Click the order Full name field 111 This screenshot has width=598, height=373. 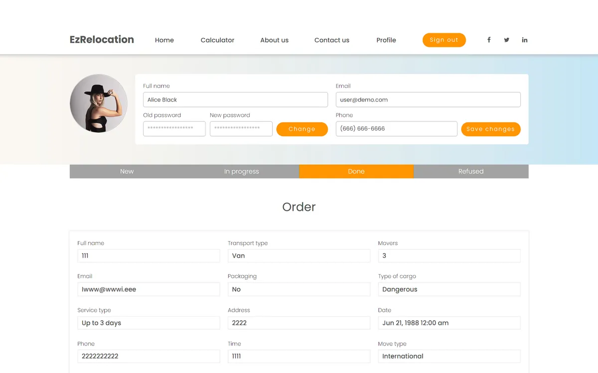149,256
